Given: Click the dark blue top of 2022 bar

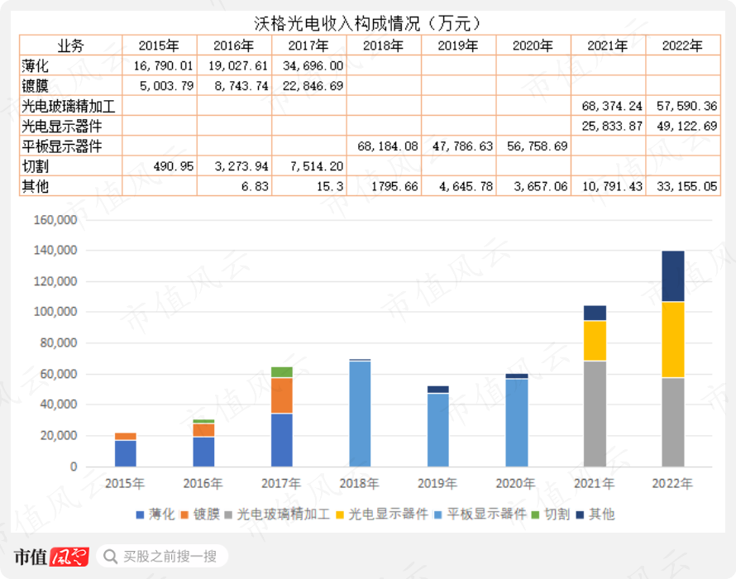Looking at the screenshot, I should [x=673, y=276].
